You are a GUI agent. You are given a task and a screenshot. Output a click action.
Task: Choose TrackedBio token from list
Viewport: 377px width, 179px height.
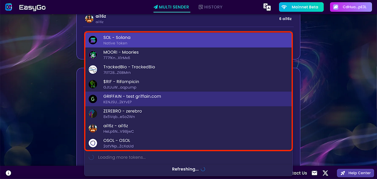tap(188, 70)
